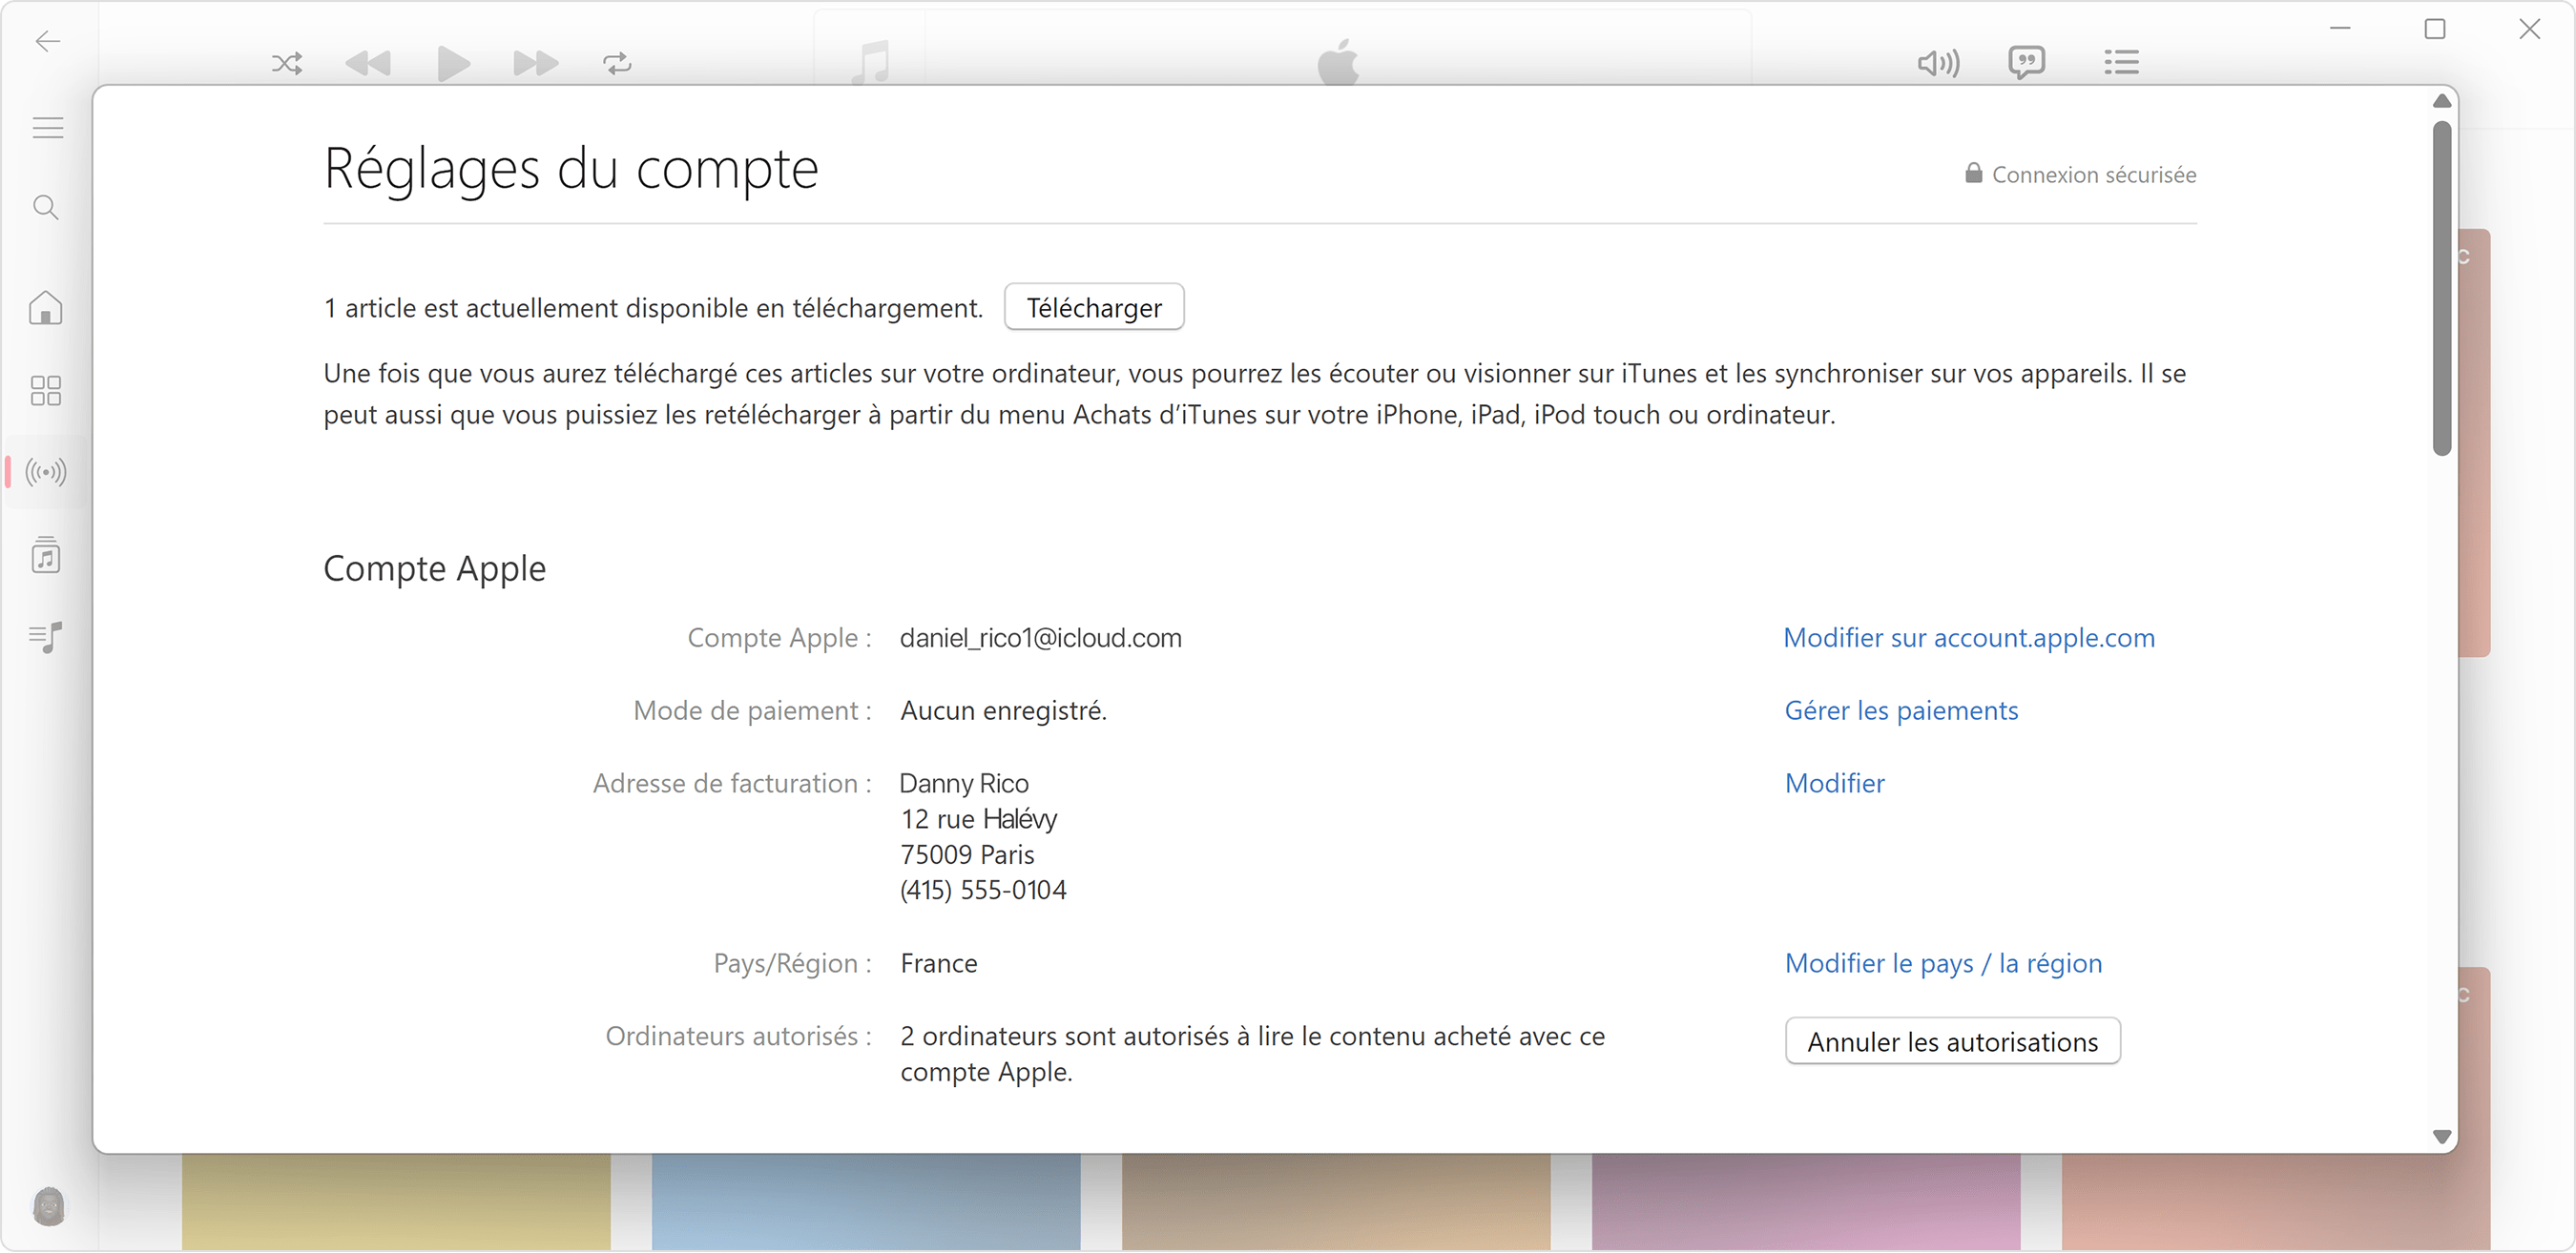Click the '75009 Paris' address line

tap(967, 854)
